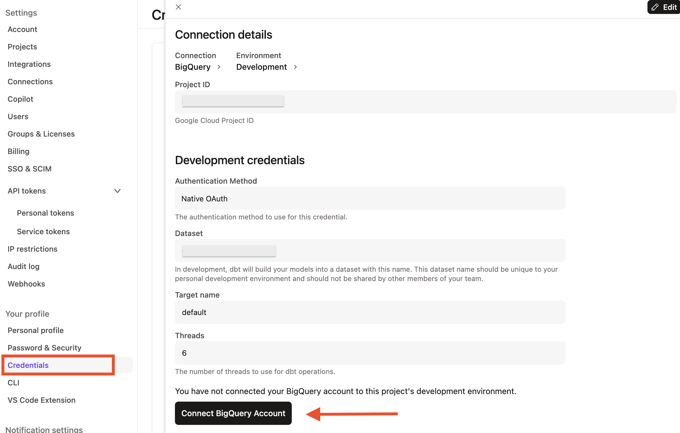Open Account settings
Viewport: 680px width, 433px height.
pyautogui.click(x=22, y=29)
